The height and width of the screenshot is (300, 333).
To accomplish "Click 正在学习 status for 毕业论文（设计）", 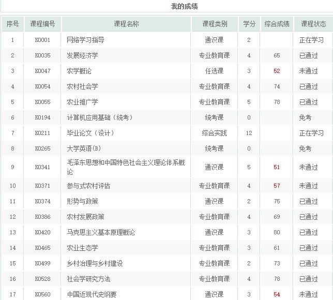I will click(x=311, y=133).
